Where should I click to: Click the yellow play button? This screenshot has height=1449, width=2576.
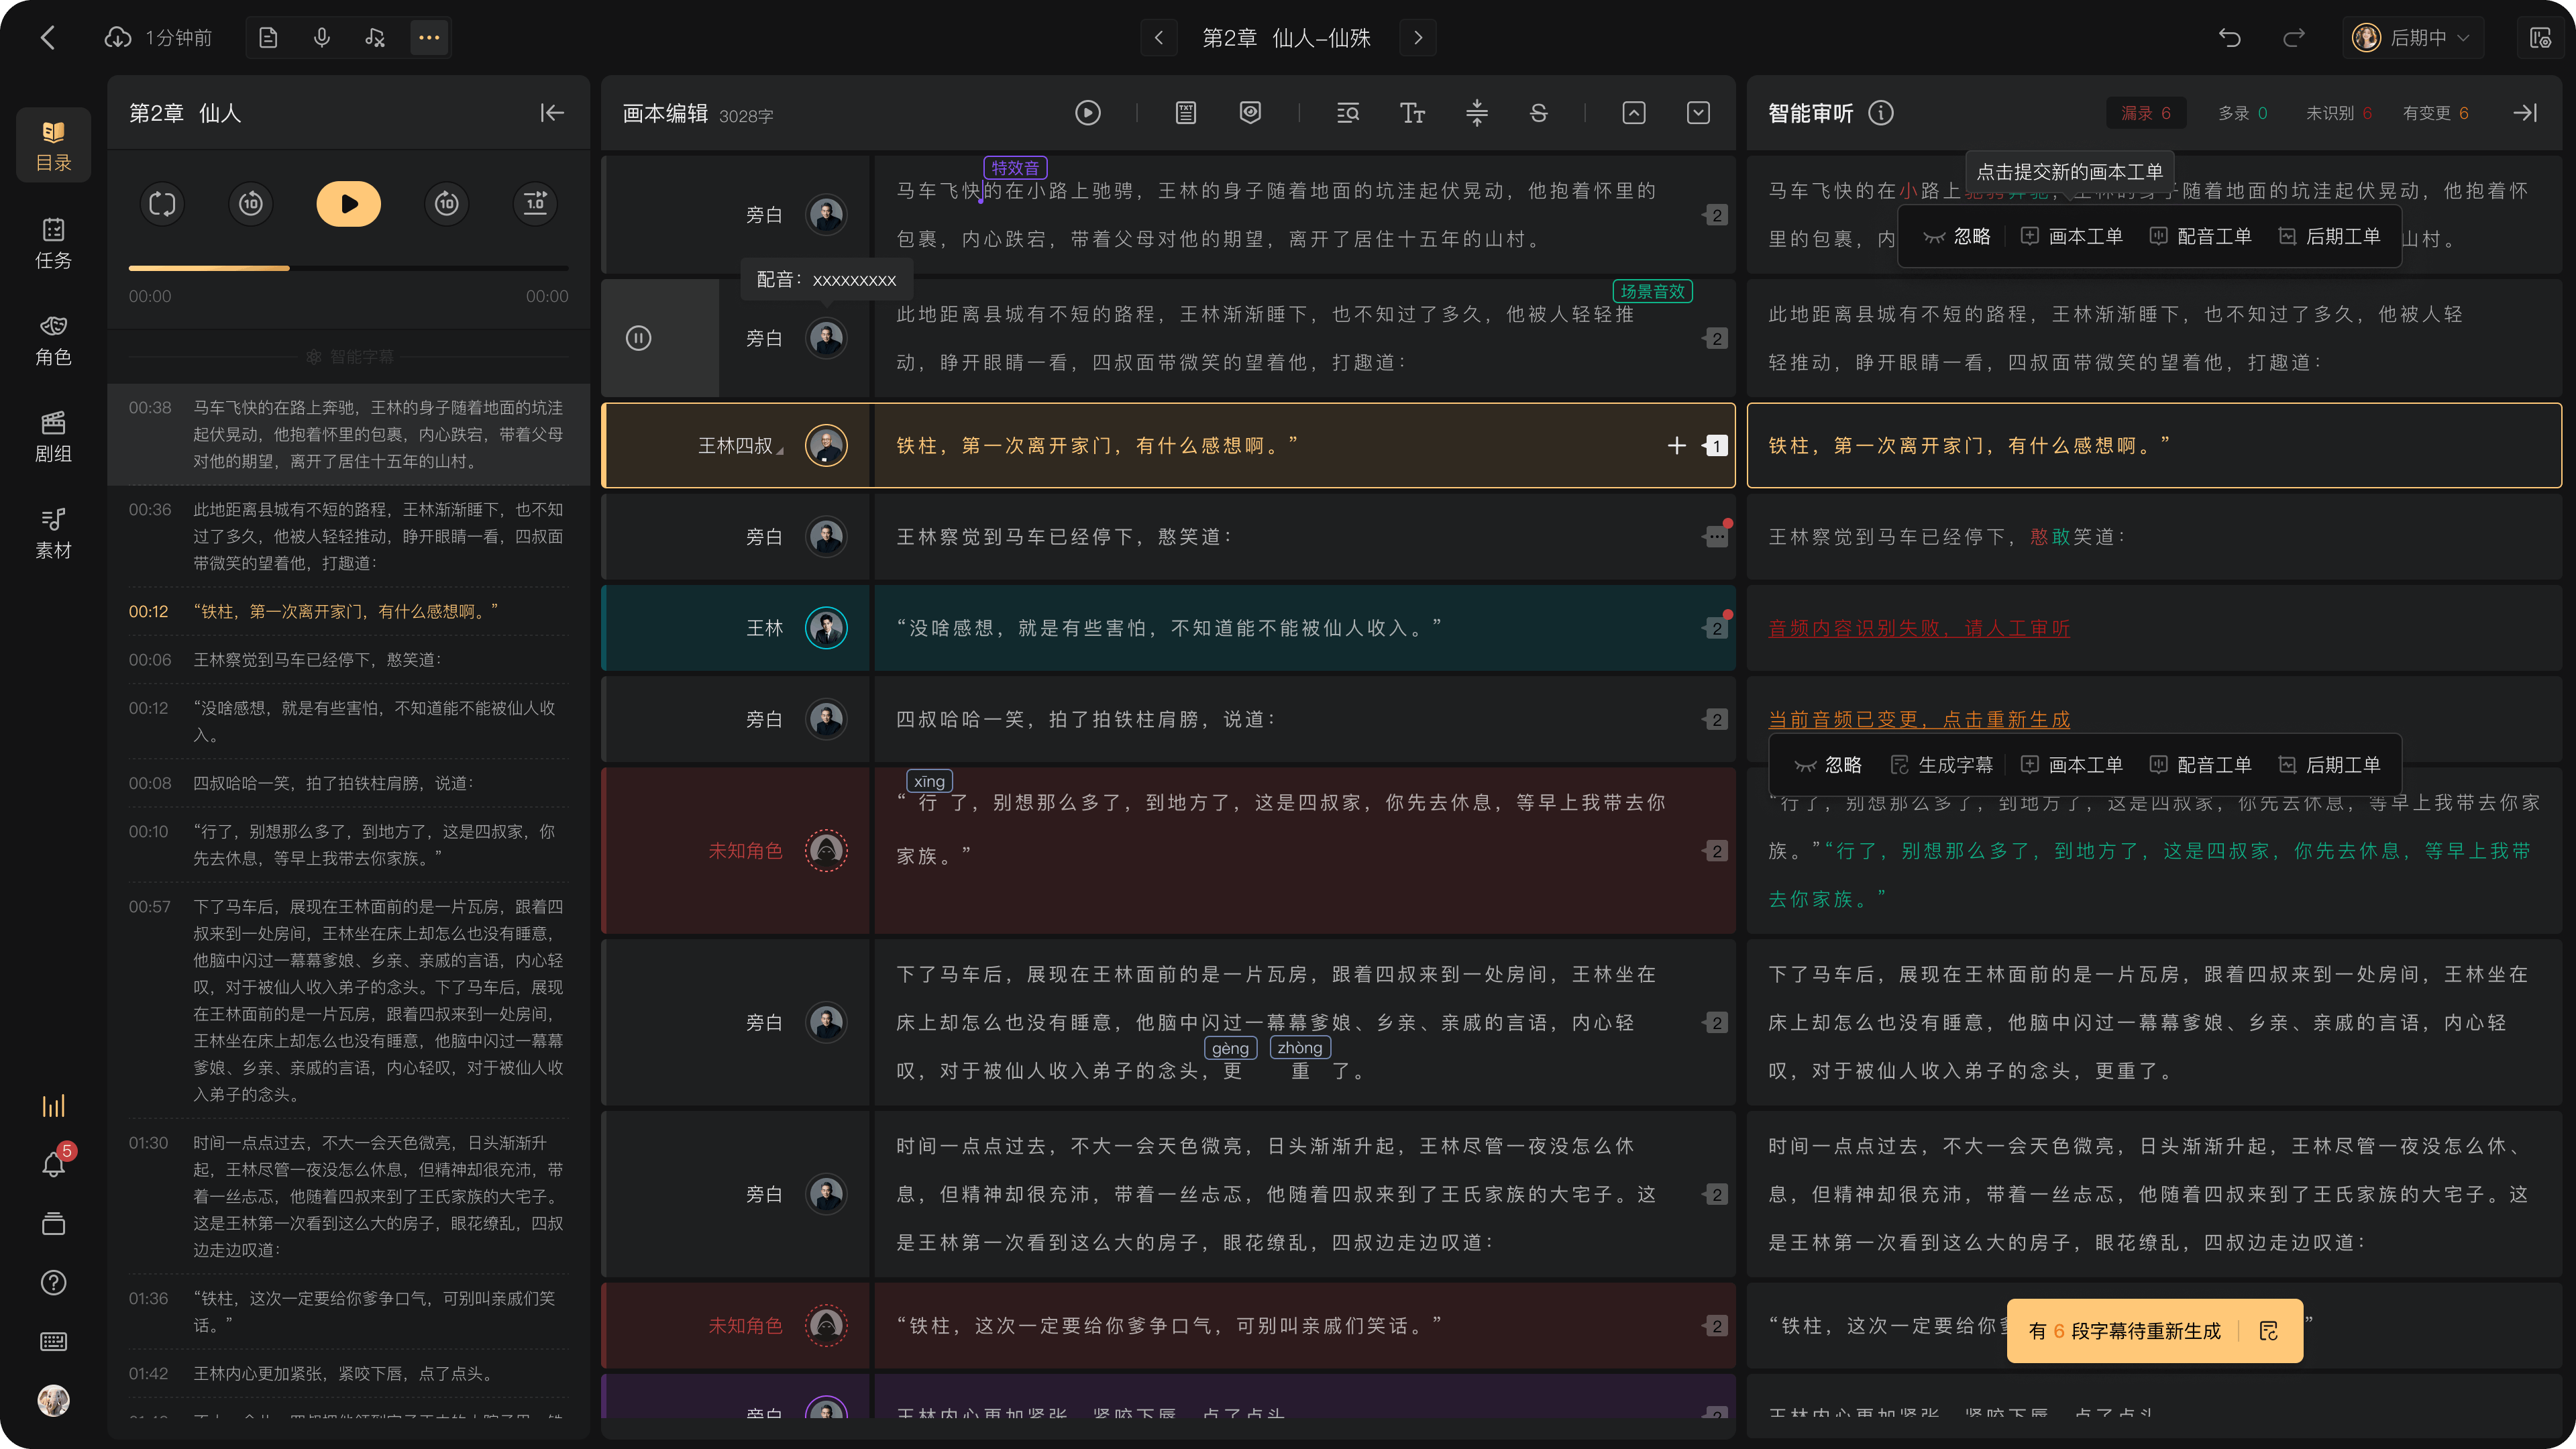(x=349, y=204)
